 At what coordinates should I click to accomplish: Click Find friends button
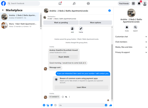pos(124,4)
